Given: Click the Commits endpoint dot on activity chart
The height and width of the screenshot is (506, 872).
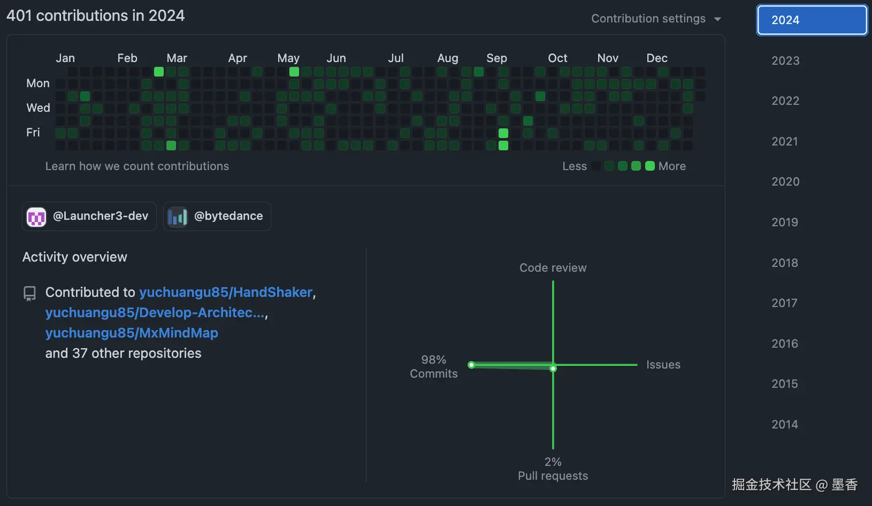Looking at the screenshot, I should tap(471, 365).
